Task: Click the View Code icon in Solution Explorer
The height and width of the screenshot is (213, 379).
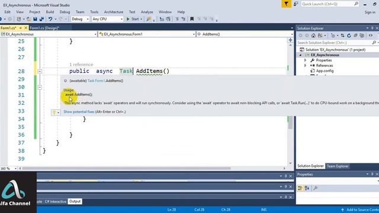Action: [x=371, y=35]
